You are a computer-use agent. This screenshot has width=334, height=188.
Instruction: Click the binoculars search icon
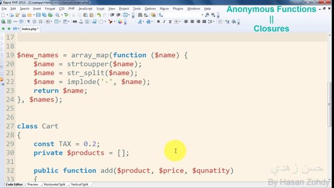click(140, 15)
